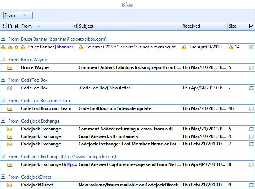This screenshot has height=189, width=255.
Task: Collapse the Bruce Banner group
Action: click(x=3, y=39)
